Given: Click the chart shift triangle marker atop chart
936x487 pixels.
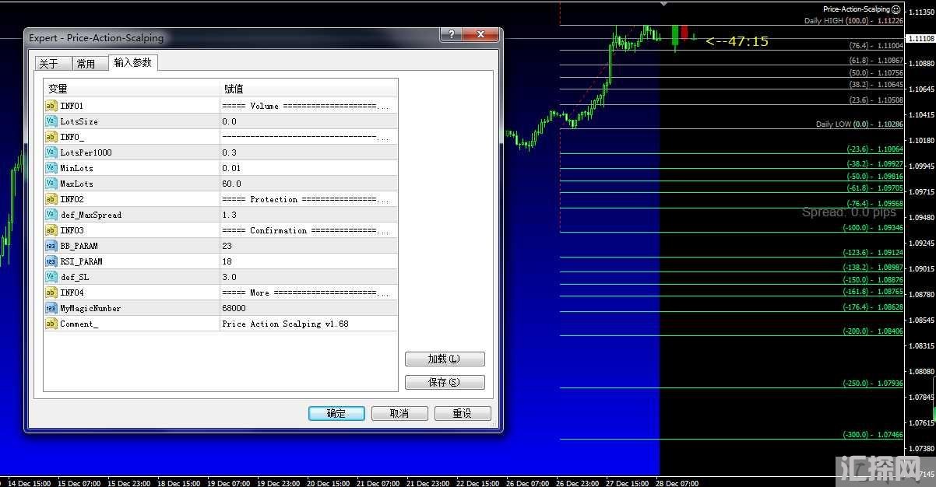Looking at the screenshot, I should [x=663, y=4].
